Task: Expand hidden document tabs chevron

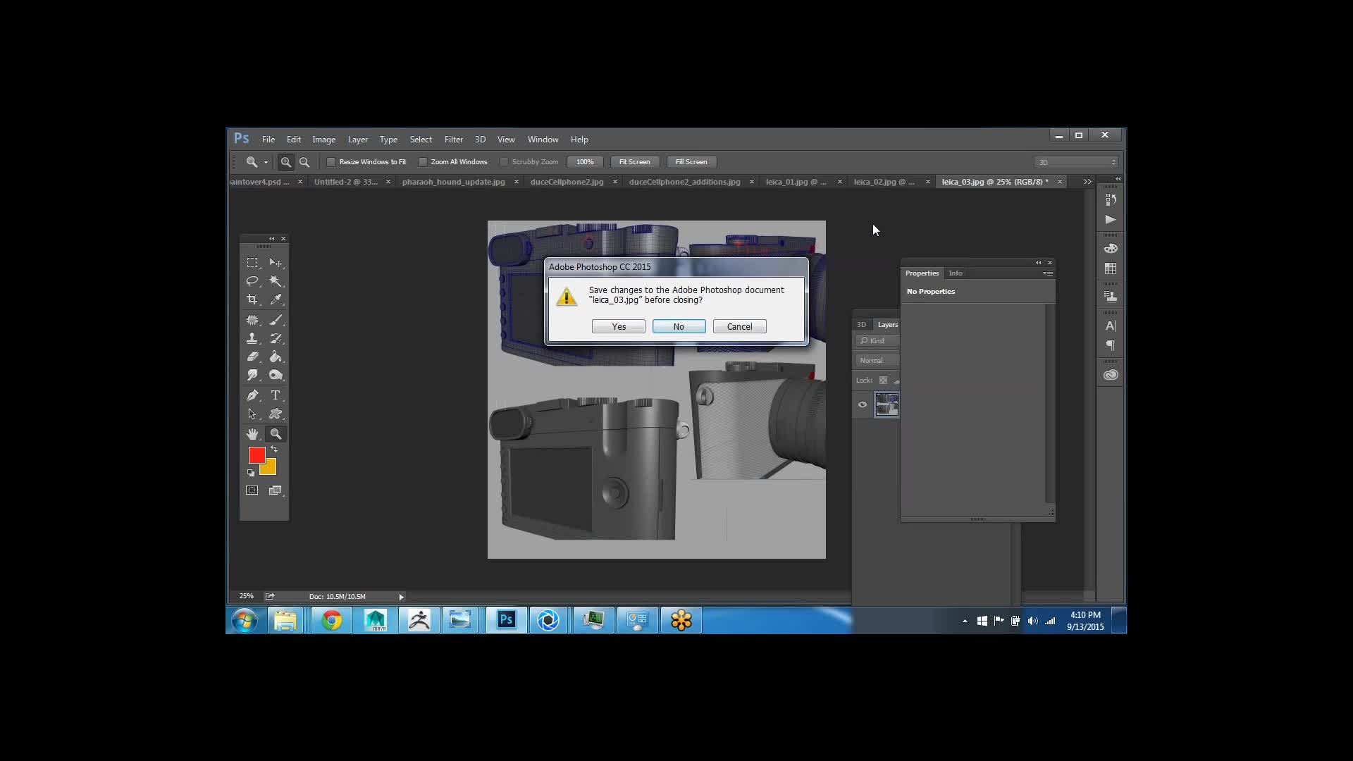Action: click(1087, 182)
